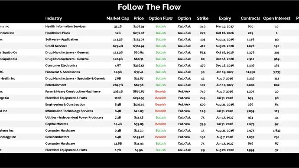Click Bearish flow for Farm & Heavy Construction Machinery
Screen dimensions: 299x168
(161, 92)
